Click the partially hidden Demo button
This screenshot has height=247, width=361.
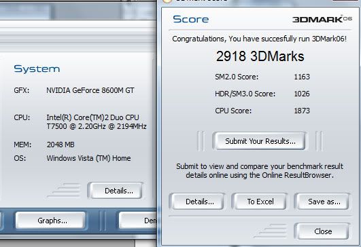coord(138,221)
